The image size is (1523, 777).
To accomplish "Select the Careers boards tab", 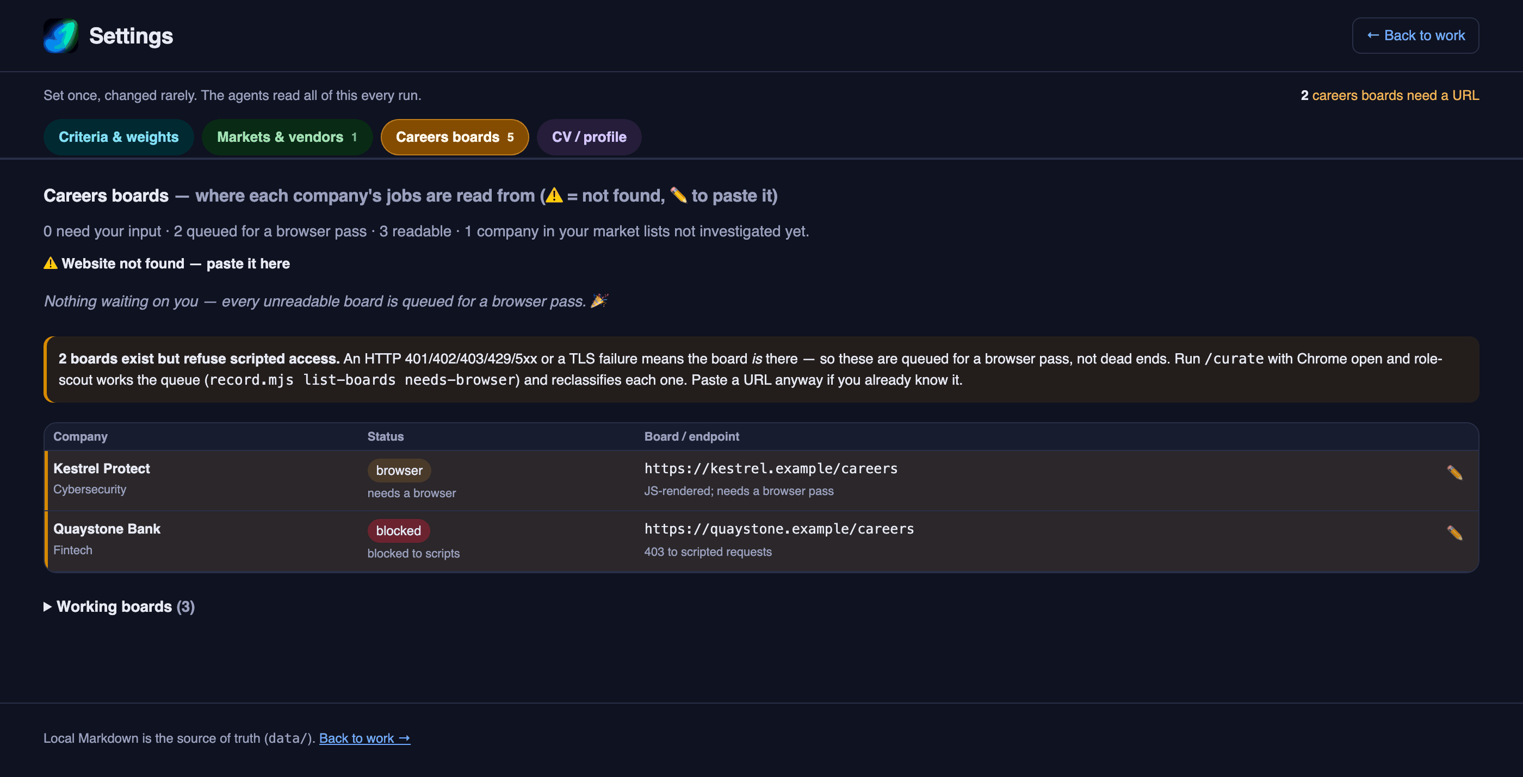I will [x=454, y=137].
